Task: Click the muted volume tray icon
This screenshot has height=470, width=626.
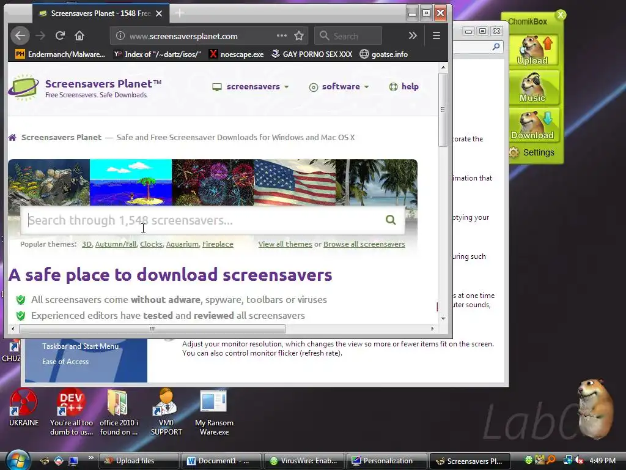Action: tap(578, 461)
